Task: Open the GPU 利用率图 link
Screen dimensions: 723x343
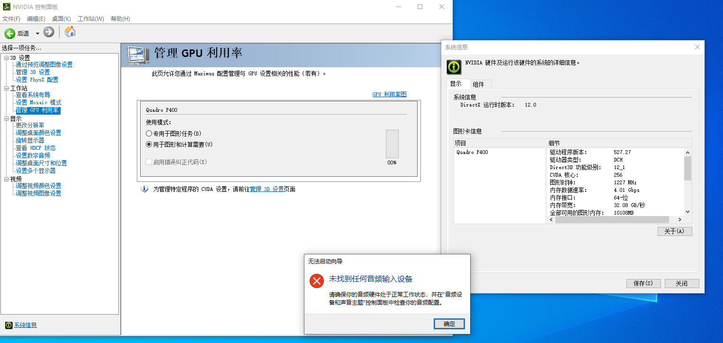Action: [x=389, y=94]
